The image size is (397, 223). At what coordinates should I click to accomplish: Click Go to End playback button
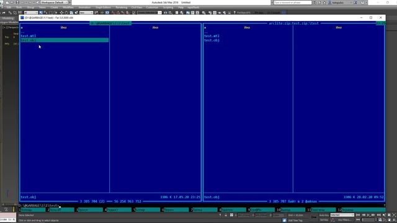click(379, 215)
